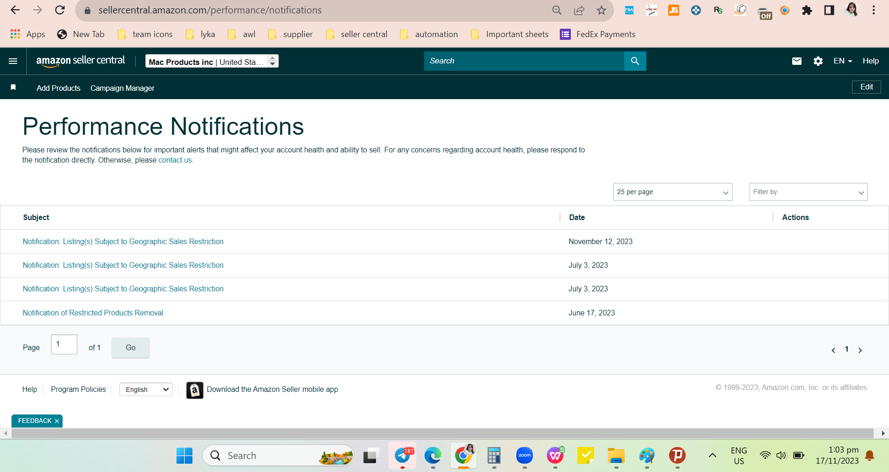Follow the contact us link
889x472 pixels.
(x=175, y=160)
